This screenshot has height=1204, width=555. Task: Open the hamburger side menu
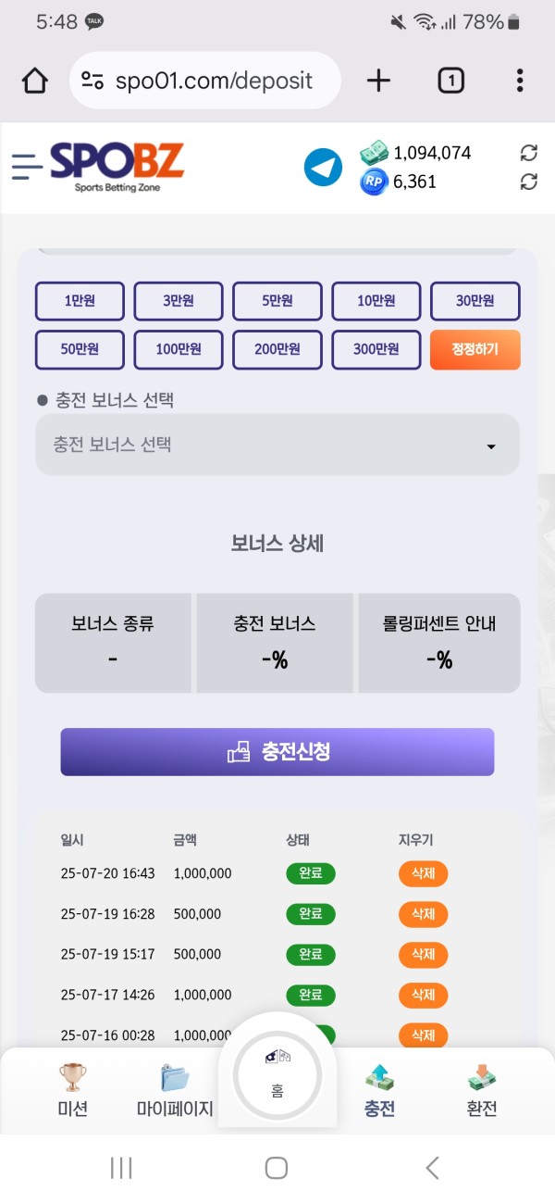[x=27, y=167]
